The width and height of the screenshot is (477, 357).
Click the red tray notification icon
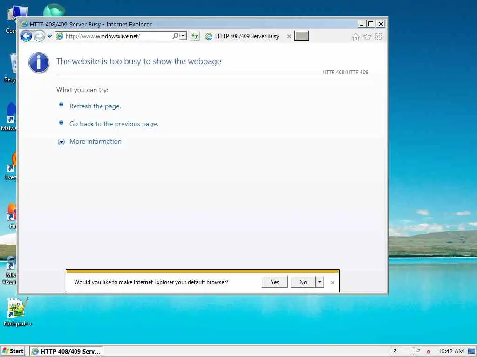429,352
